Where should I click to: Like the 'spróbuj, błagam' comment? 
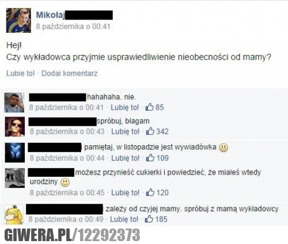click(126, 131)
